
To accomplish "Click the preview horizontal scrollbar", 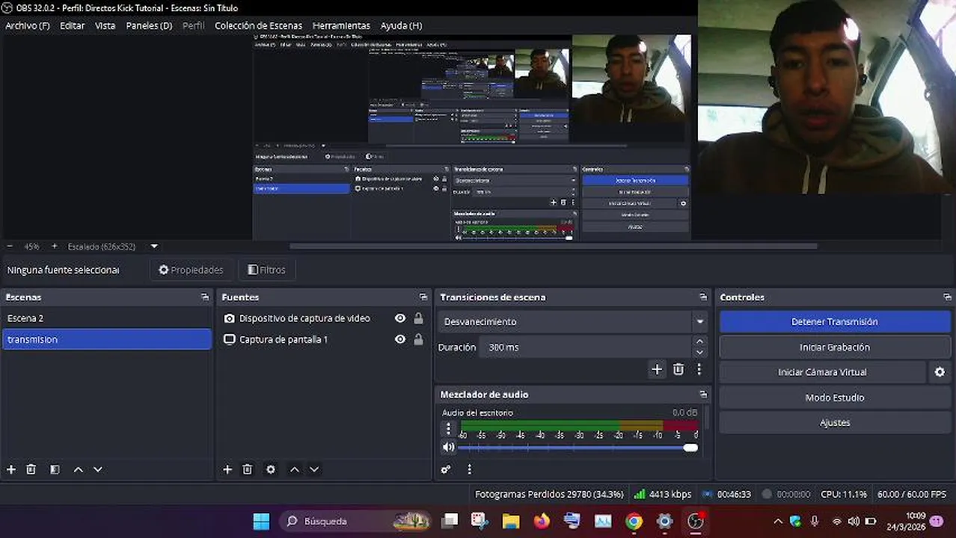I will tap(554, 246).
